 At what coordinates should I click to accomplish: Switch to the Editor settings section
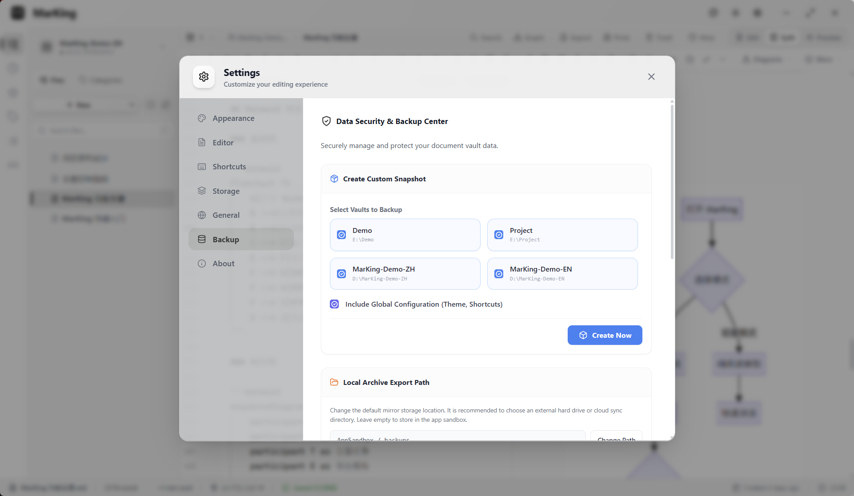tap(241, 143)
